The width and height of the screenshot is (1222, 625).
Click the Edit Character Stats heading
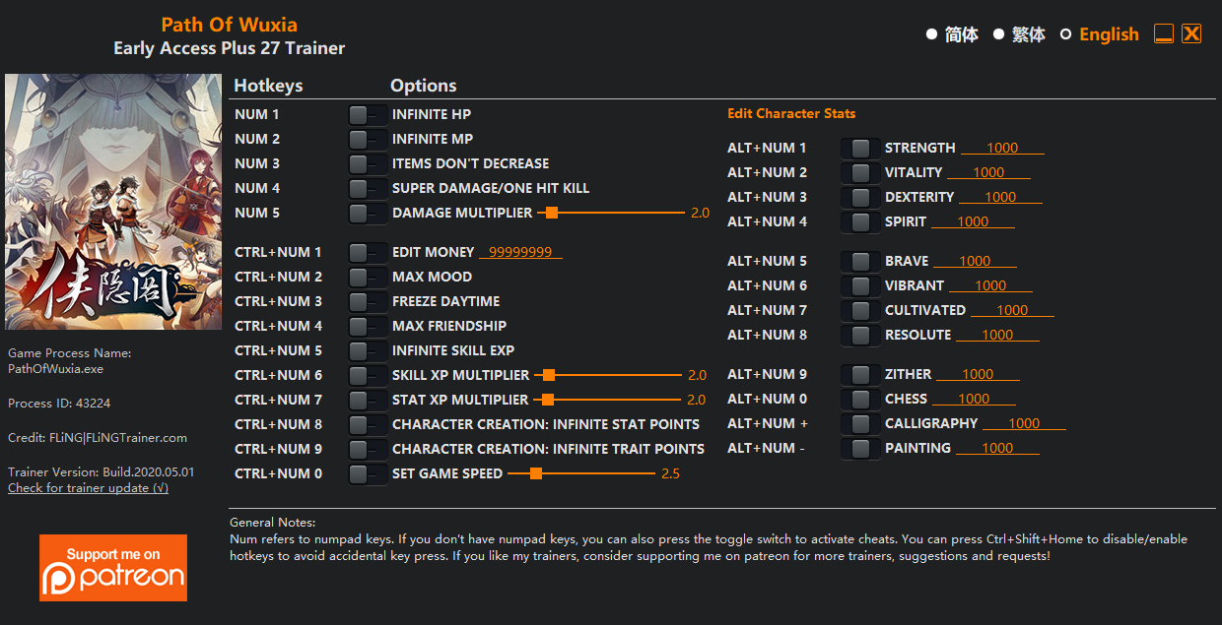[791, 113]
